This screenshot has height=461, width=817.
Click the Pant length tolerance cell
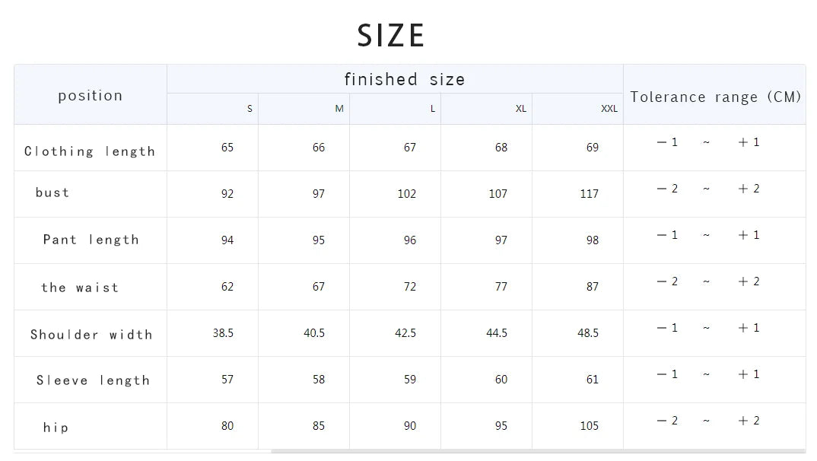[707, 235]
